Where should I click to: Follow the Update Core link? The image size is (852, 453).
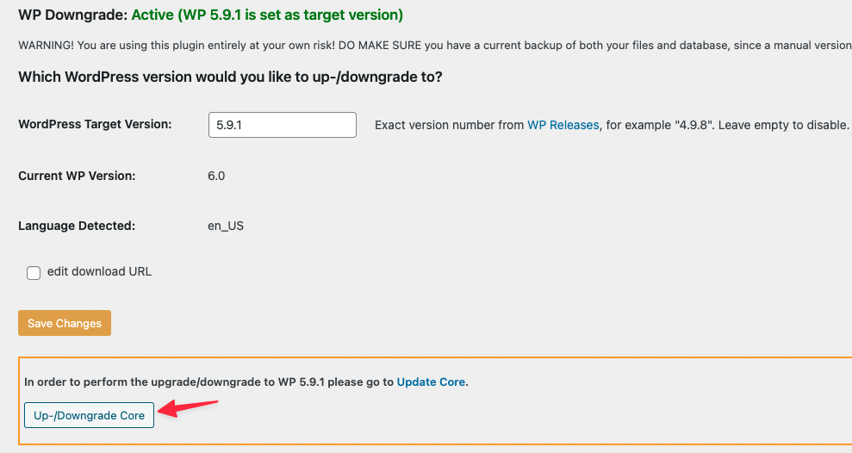(x=431, y=382)
